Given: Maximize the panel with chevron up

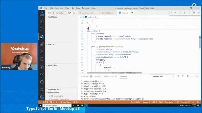Looking at the screenshot, I should click(193, 76).
